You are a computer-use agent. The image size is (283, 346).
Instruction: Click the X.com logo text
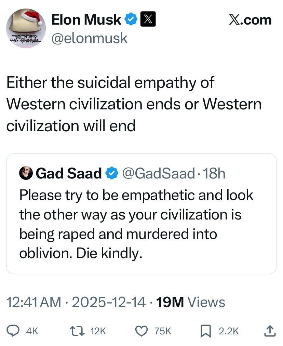tap(250, 20)
